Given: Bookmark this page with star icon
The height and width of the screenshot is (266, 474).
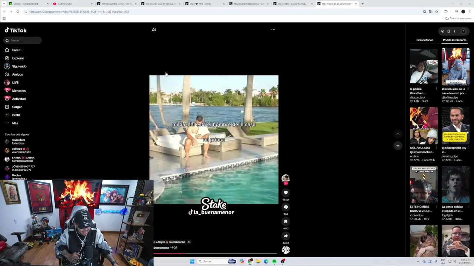Looking at the screenshot, I should tap(437, 11).
